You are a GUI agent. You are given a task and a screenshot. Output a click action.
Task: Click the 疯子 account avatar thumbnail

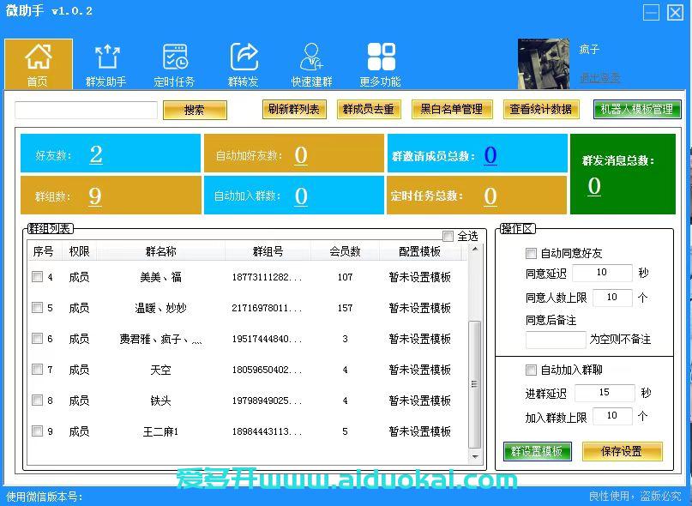pyautogui.click(x=542, y=60)
